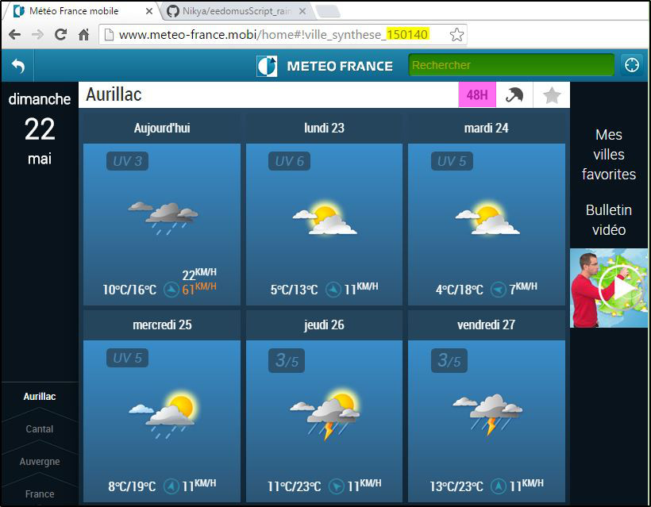Open Bulletin vidéo link
The image size is (651, 507).
point(609,220)
